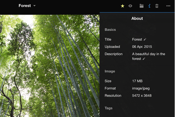Unstar the Forest photo with yellow star

coord(123,6)
